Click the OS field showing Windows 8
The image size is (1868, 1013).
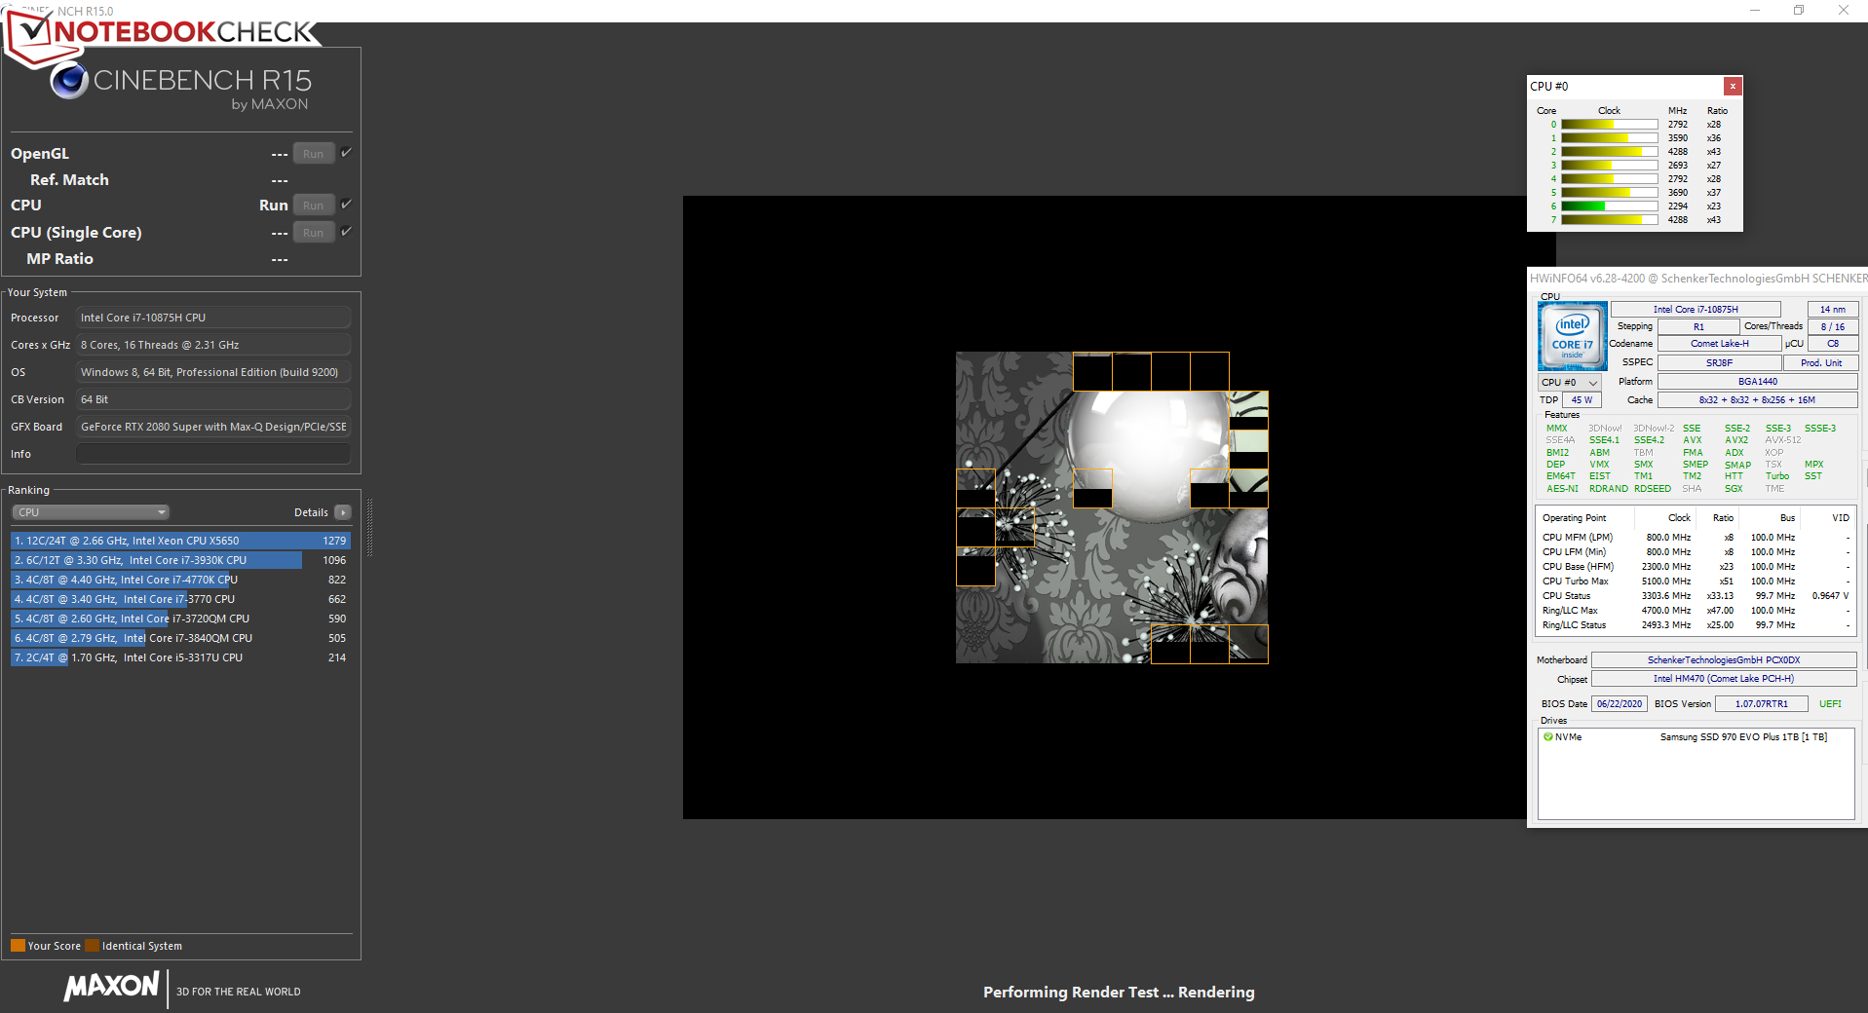213,372
